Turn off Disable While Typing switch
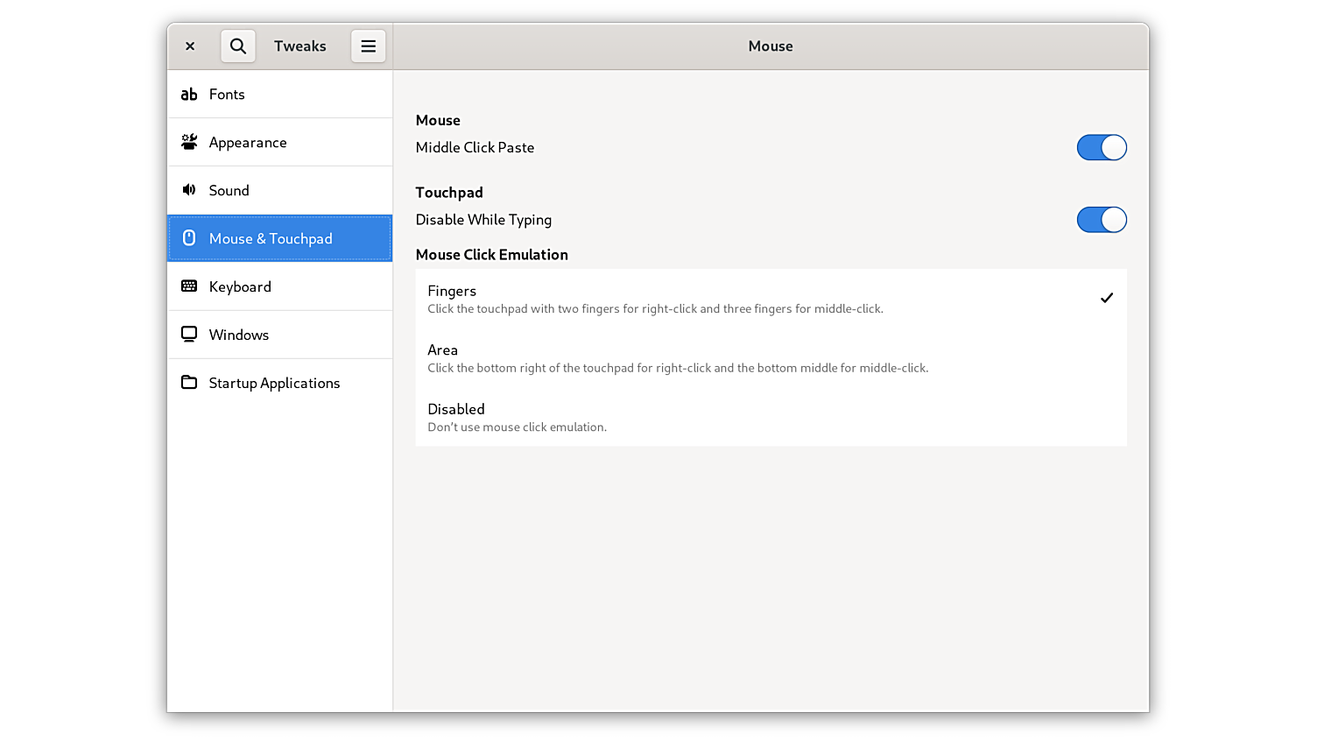The height and width of the screenshot is (741, 1317). [x=1101, y=220]
